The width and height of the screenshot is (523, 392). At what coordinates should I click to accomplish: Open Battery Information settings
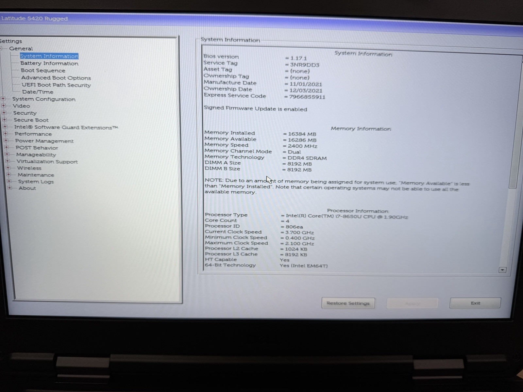49,63
